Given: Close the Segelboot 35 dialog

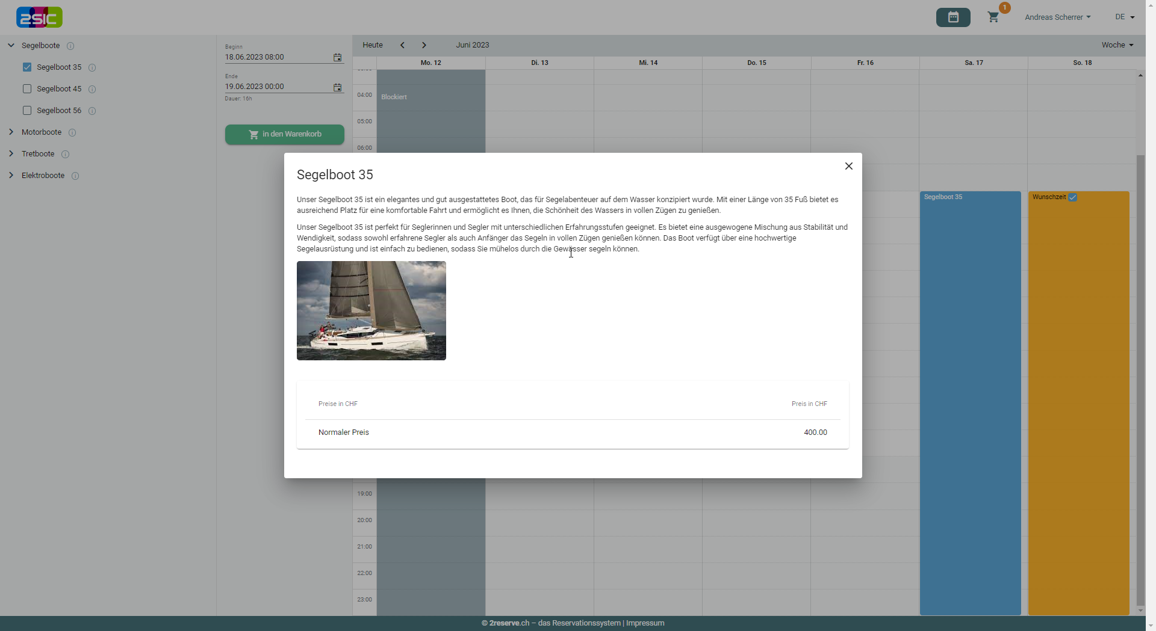Looking at the screenshot, I should (848, 166).
